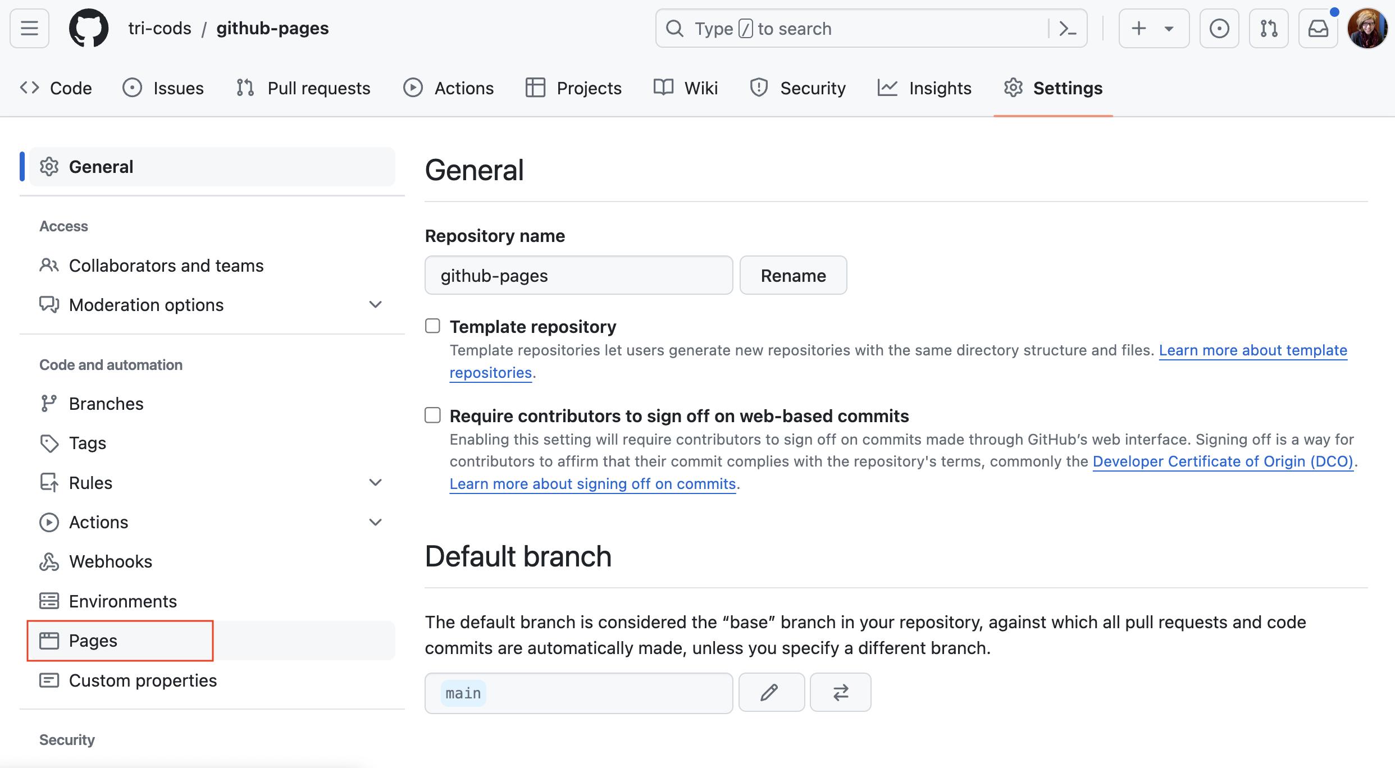Screen dimensions: 1395x768
Task: Open the notifications inbox icon
Action: pyautogui.click(x=1318, y=28)
